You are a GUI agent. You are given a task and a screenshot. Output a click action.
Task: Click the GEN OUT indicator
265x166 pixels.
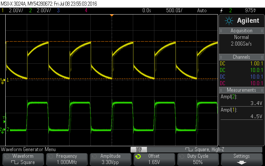139,150
